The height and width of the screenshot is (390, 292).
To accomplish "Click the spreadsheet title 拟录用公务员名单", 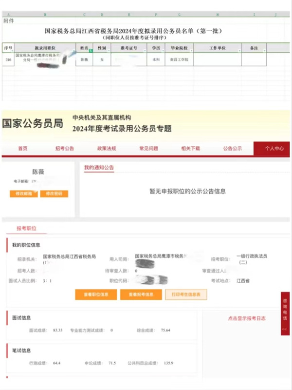I will click(133, 31).
